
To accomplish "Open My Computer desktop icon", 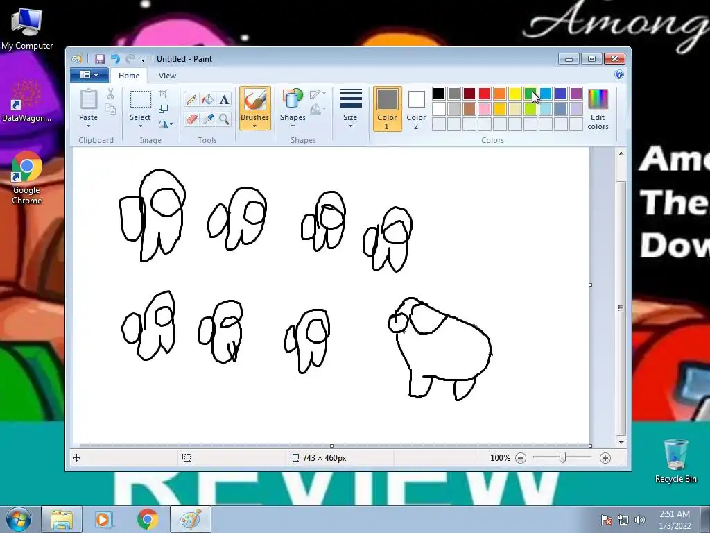I will (x=27, y=28).
